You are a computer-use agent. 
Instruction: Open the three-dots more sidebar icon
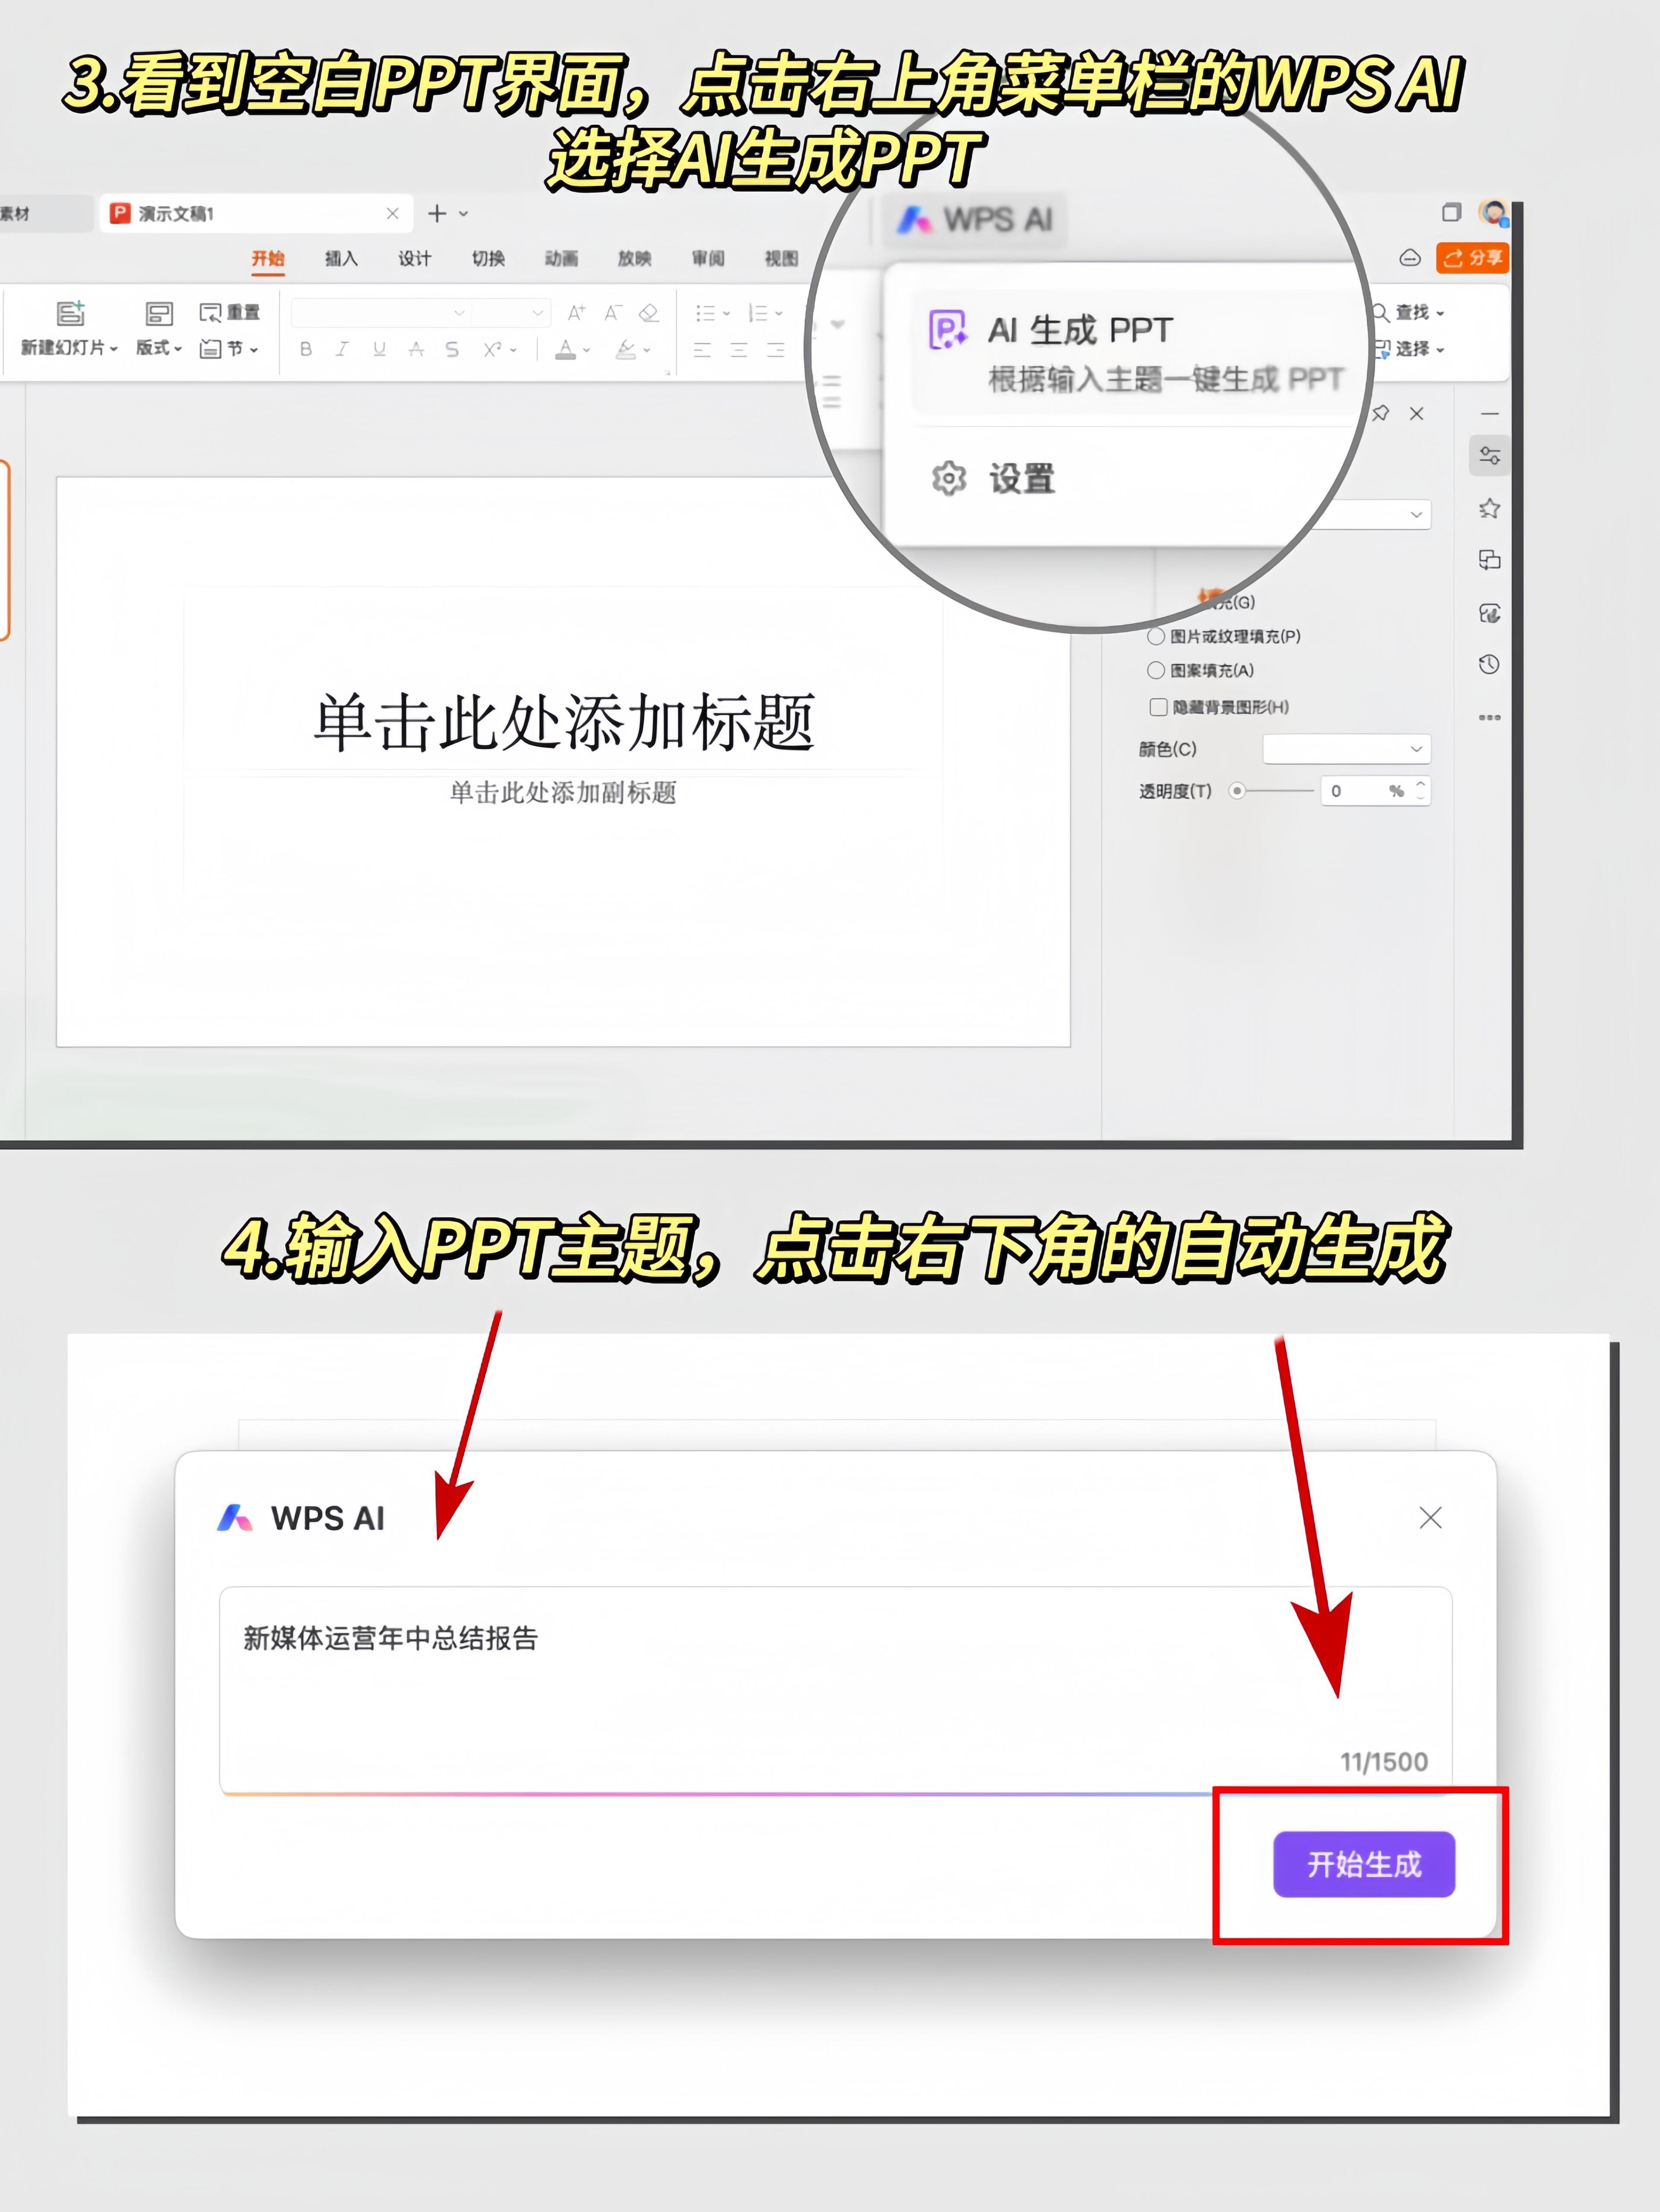click(1489, 717)
